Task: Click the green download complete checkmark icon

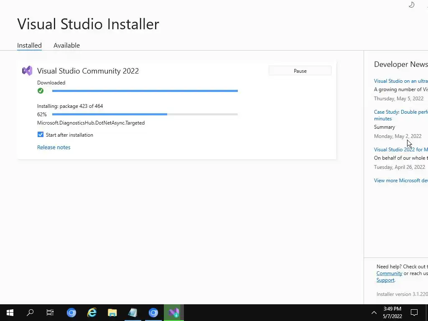Action: (x=41, y=91)
